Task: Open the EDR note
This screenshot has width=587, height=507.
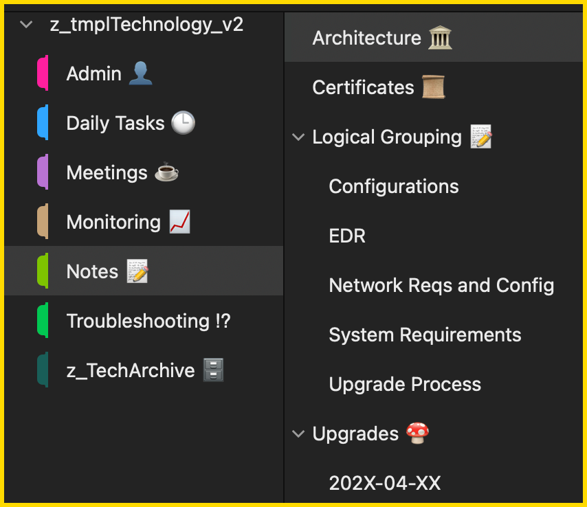Action: pyautogui.click(x=347, y=236)
